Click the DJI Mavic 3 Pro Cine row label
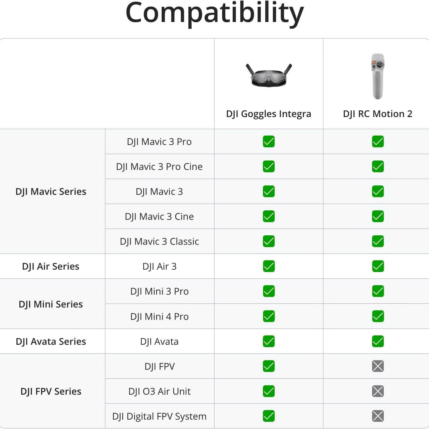 [x=159, y=166]
